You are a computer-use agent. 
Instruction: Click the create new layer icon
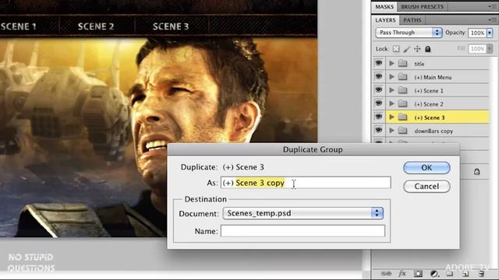tap(465, 273)
